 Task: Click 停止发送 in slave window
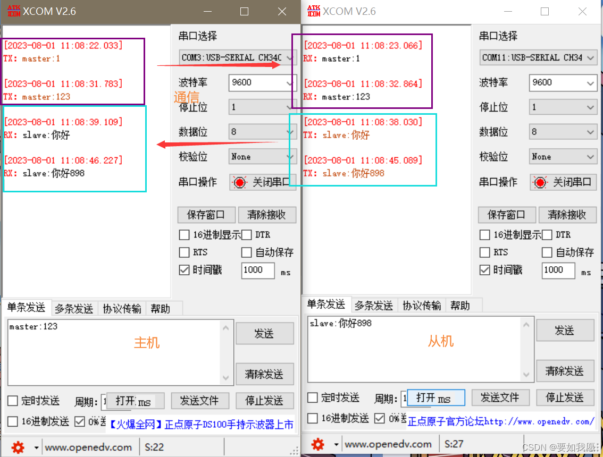tap(565, 397)
